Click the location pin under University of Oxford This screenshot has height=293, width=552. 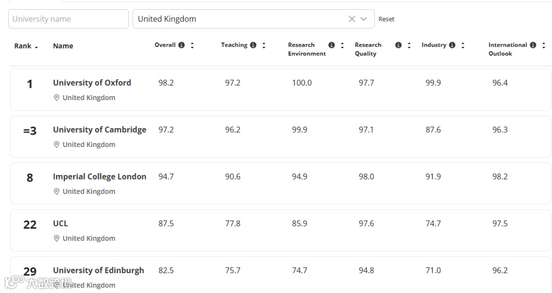(x=57, y=97)
